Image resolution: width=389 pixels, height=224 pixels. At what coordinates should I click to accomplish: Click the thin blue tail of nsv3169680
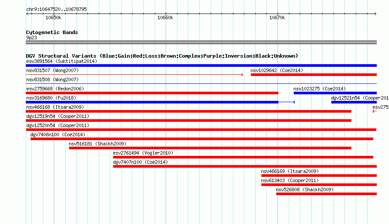click(286, 102)
